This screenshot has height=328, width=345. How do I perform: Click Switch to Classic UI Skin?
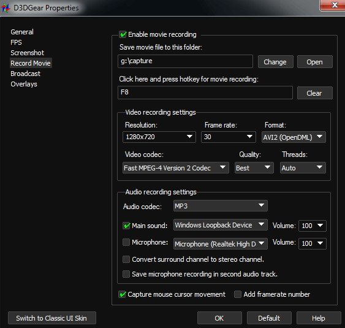[x=52, y=318]
